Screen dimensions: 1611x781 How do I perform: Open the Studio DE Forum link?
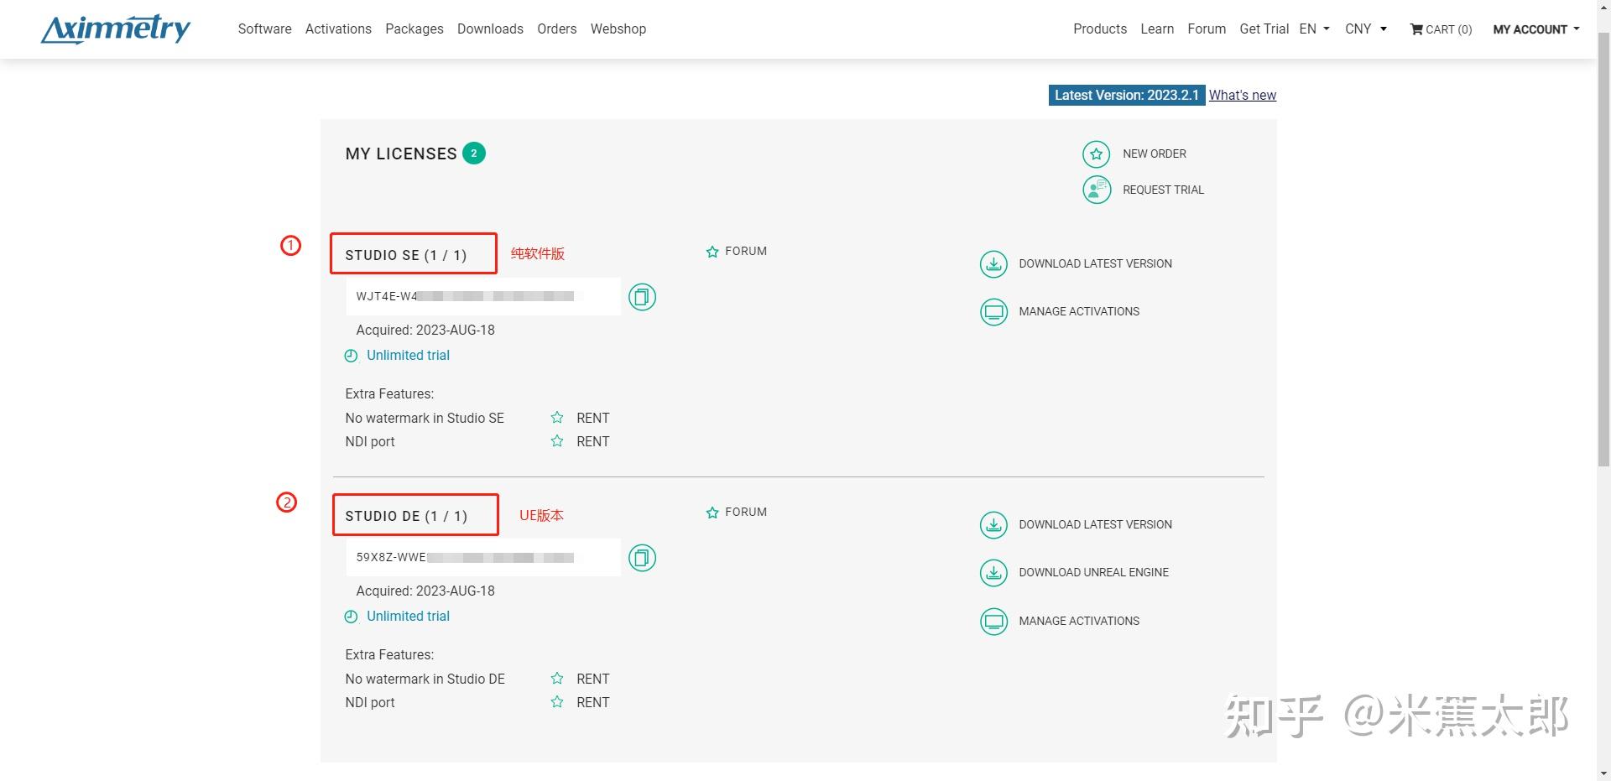click(x=745, y=512)
